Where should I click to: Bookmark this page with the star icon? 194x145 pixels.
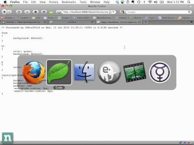[x=110, y=12]
